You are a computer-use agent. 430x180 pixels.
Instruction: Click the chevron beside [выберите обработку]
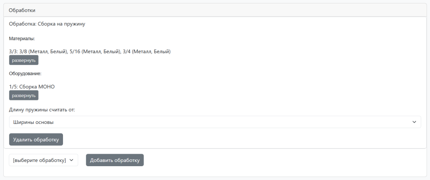71,160
